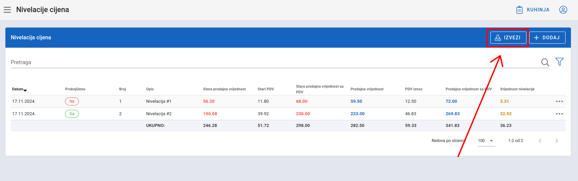
Task: Click Stari PDV value 11.80
Action: (x=263, y=101)
